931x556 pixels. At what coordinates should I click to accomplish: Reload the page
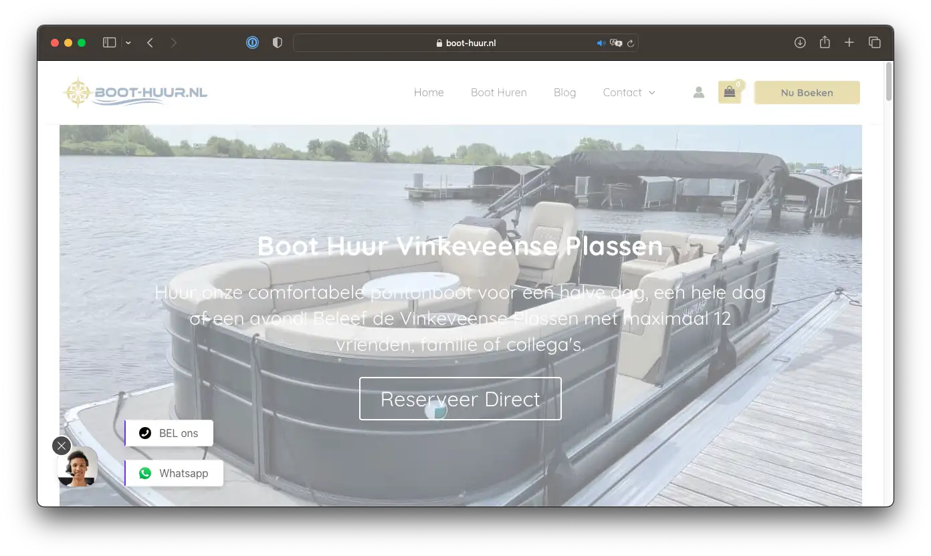(630, 43)
